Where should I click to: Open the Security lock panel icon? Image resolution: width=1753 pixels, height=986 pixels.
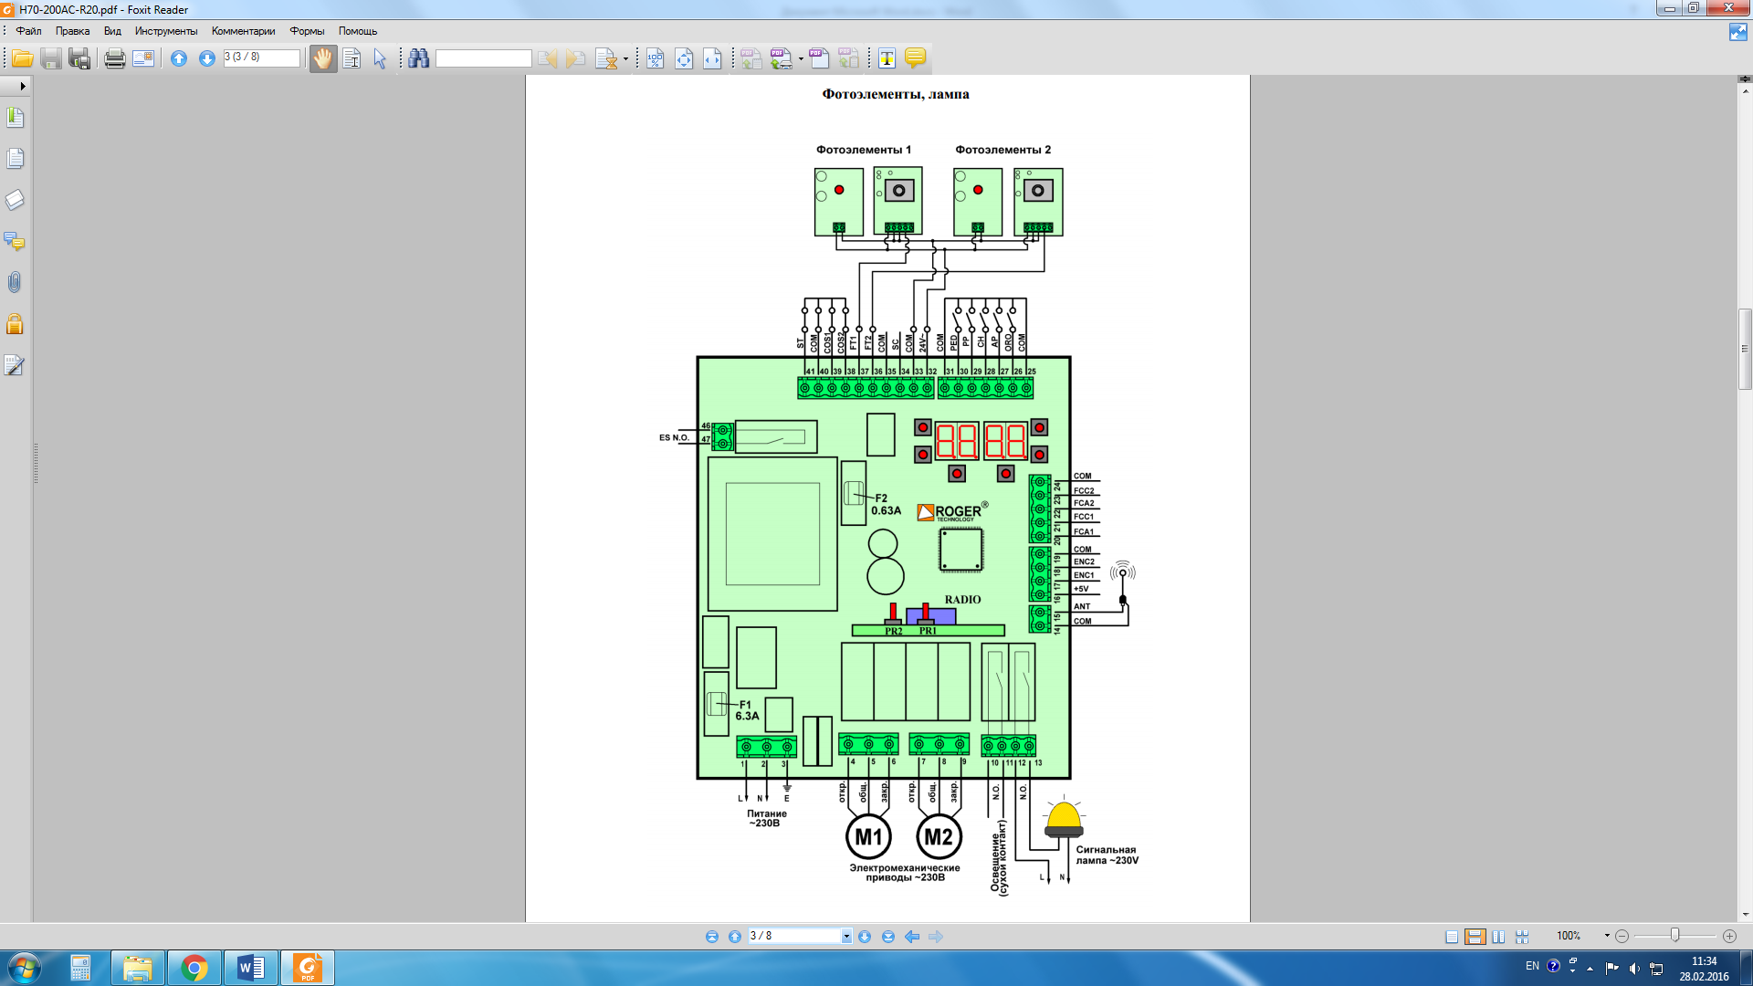coord(15,324)
